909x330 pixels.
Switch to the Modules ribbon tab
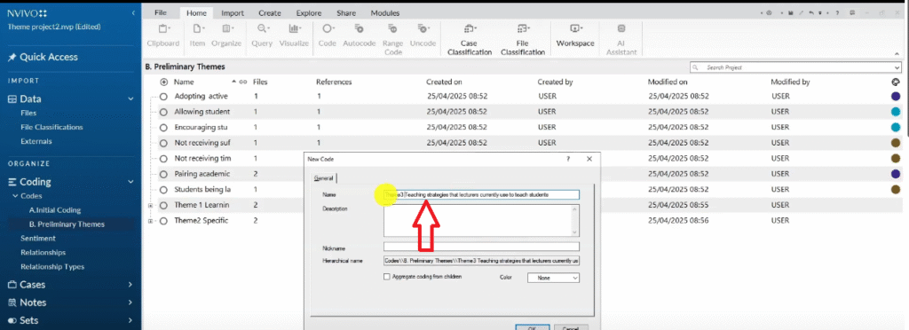(385, 12)
